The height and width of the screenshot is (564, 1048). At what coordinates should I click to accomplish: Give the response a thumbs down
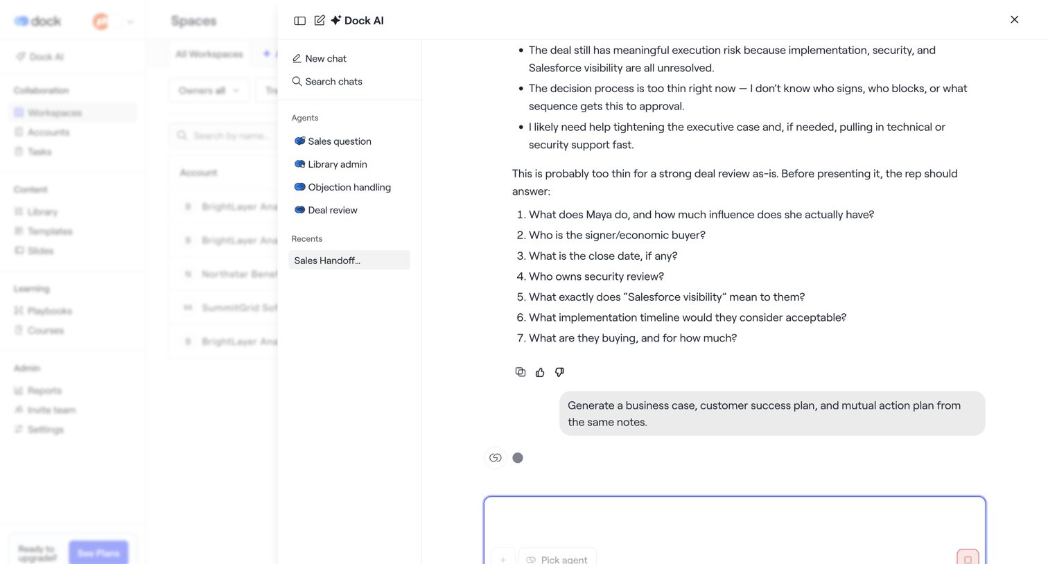559,372
